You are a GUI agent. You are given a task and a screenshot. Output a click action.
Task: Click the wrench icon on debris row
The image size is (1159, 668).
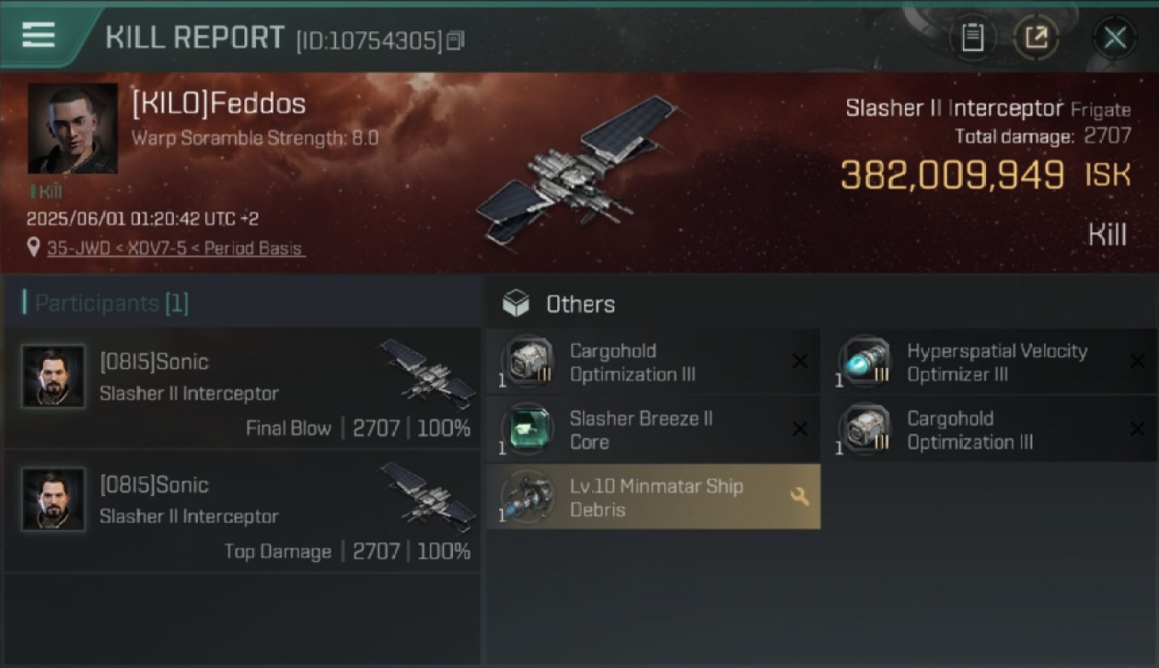(x=800, y=497)
